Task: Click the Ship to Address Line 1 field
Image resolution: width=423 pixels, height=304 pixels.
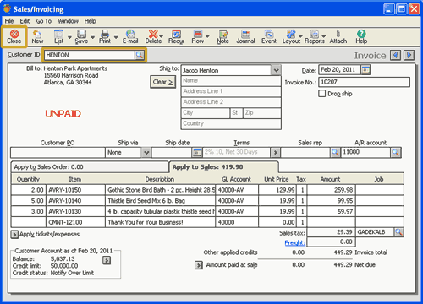Action: point(231,91)
